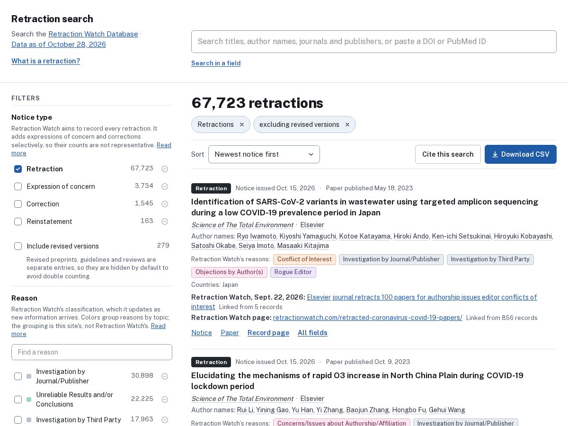The image size is (568, 426).
Task: Select author Yining Gao
Action: click(x=272, y=410)
